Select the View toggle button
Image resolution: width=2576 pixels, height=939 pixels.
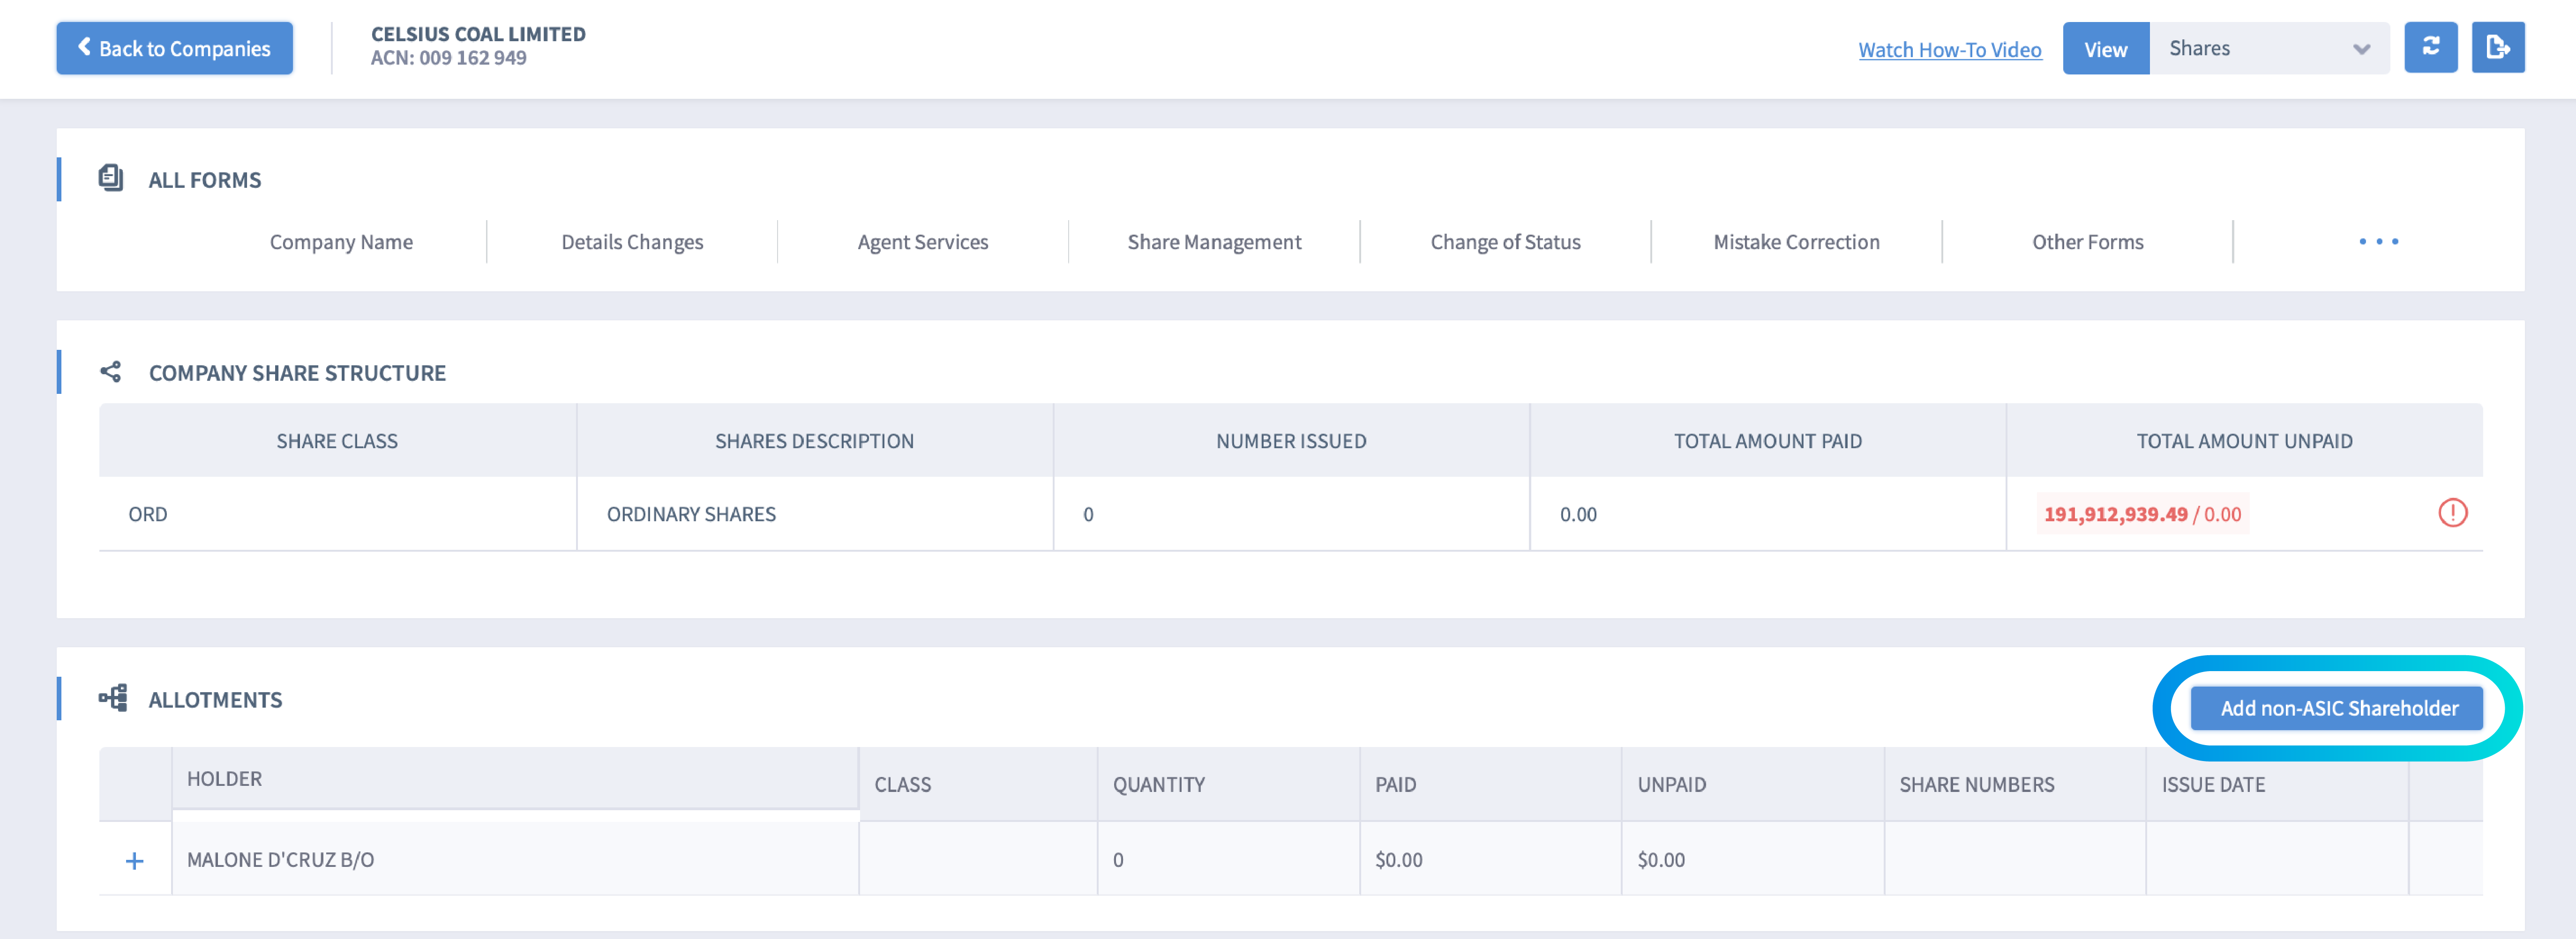pos(2105,47)
